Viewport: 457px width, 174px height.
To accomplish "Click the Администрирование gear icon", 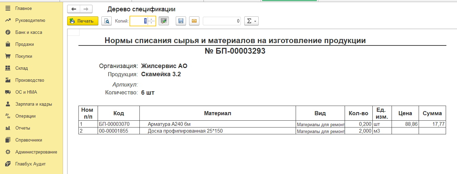I will click(x=8, y=152).
